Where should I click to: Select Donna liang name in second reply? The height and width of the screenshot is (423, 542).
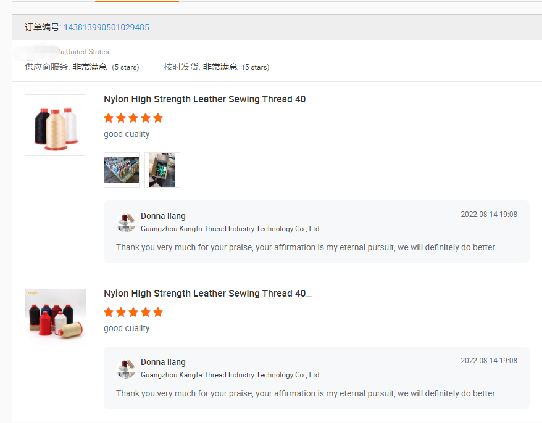point(163,362)
